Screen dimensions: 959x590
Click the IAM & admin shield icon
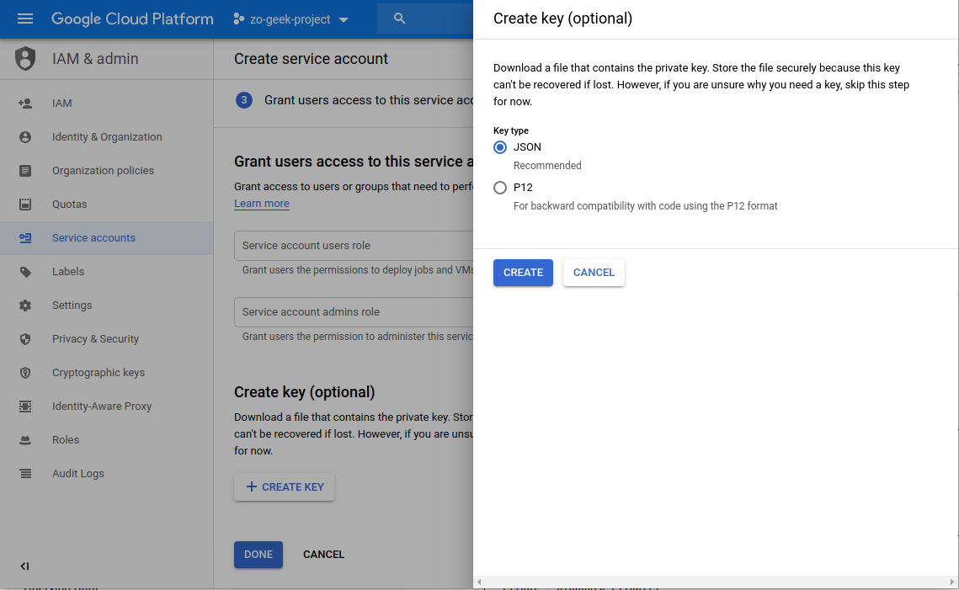(x=25, y=59)
